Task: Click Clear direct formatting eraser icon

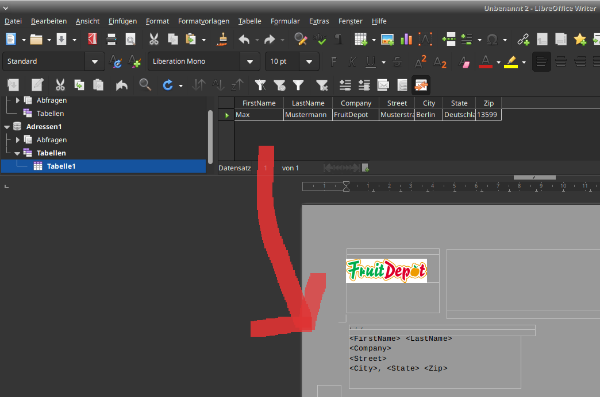Action: point(464,61)
